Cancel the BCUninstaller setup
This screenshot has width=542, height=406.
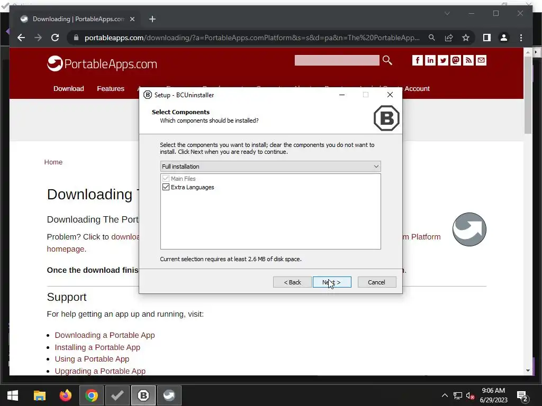(377, 282)
